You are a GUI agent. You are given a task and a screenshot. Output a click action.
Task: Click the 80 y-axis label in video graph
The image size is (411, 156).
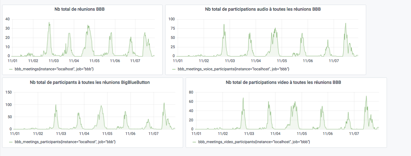click(191, 92)
